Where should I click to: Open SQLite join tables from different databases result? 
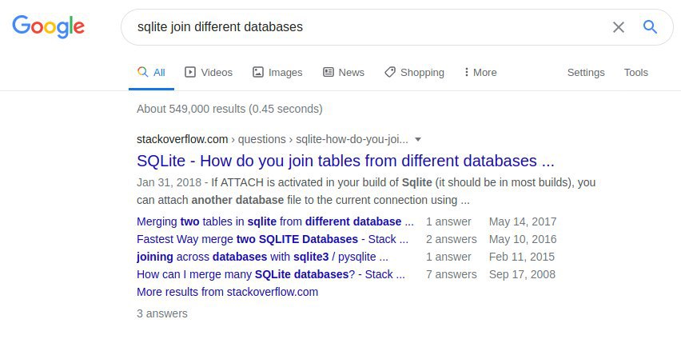click(x=345, y=161)
